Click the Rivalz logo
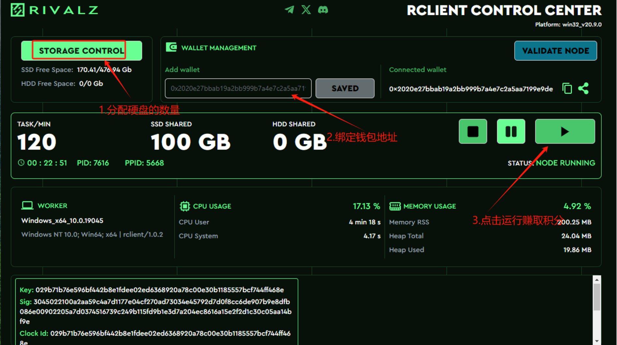 tap(54, 10)
